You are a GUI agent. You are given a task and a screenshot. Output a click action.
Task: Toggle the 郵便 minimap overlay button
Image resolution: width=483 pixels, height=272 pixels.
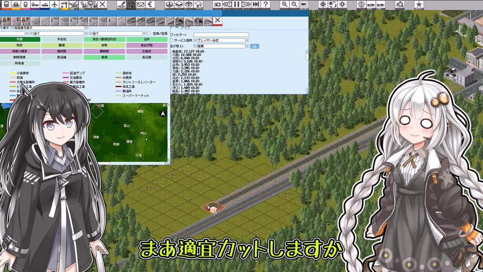62,45
